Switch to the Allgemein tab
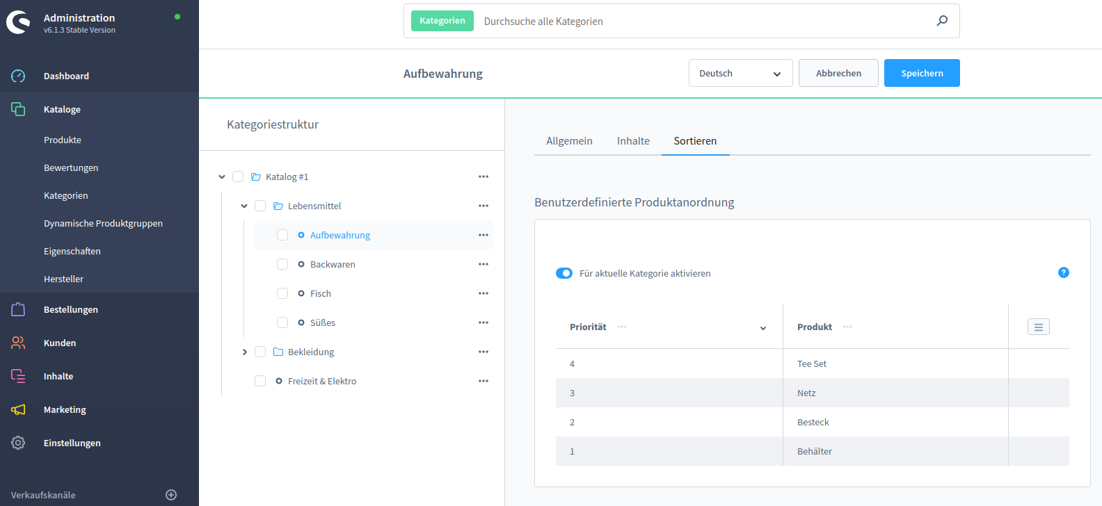 point(569,141)
